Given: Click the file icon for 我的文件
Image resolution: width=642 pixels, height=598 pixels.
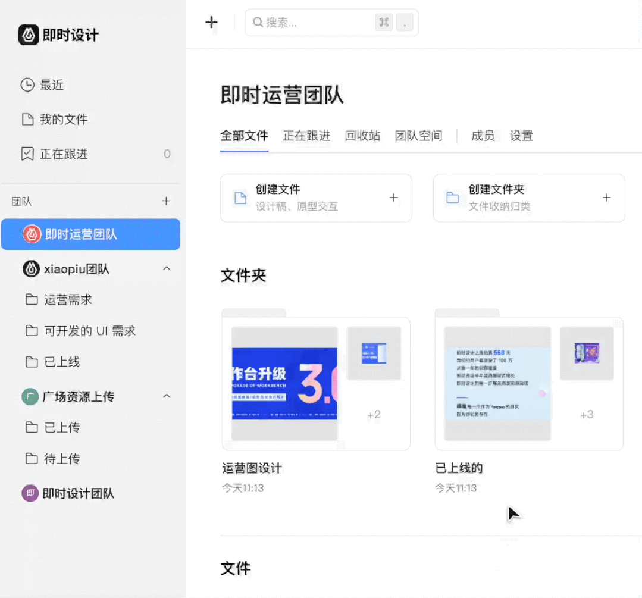Looking at the screenshot, I should (27, 119).
